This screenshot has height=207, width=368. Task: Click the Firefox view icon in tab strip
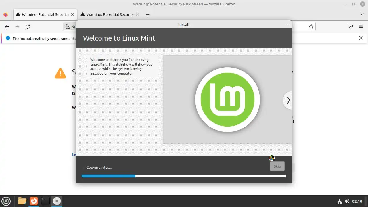[6, 14]
